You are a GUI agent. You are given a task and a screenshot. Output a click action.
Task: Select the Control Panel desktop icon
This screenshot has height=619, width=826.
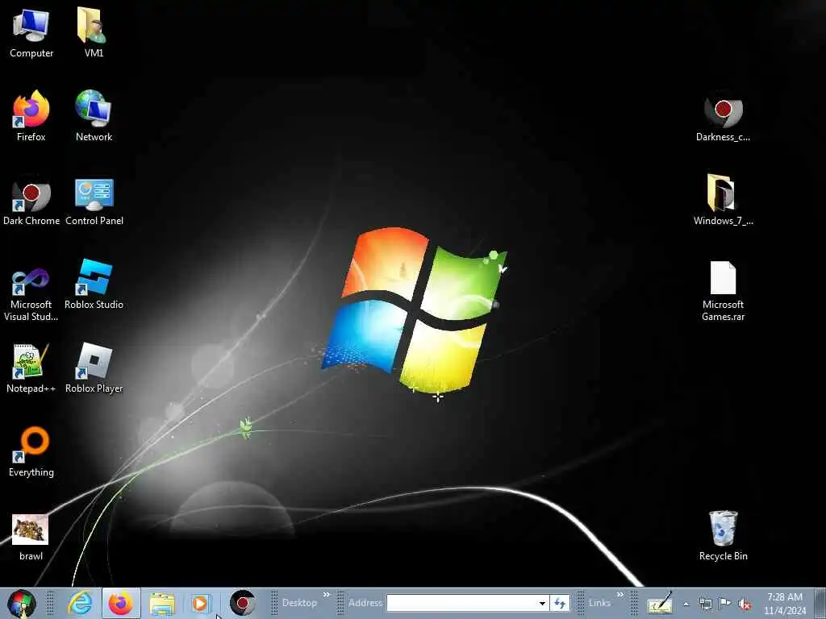click(94, 201)
